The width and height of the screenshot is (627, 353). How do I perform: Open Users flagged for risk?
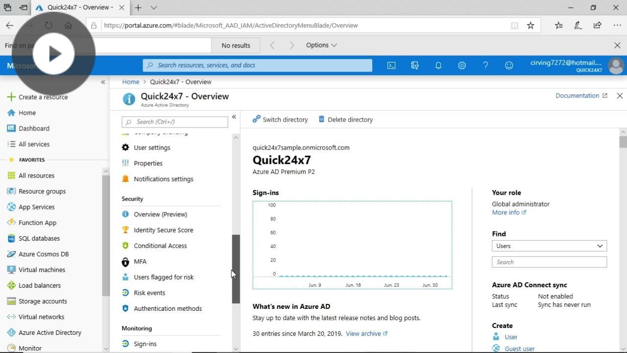coord(157,277)
